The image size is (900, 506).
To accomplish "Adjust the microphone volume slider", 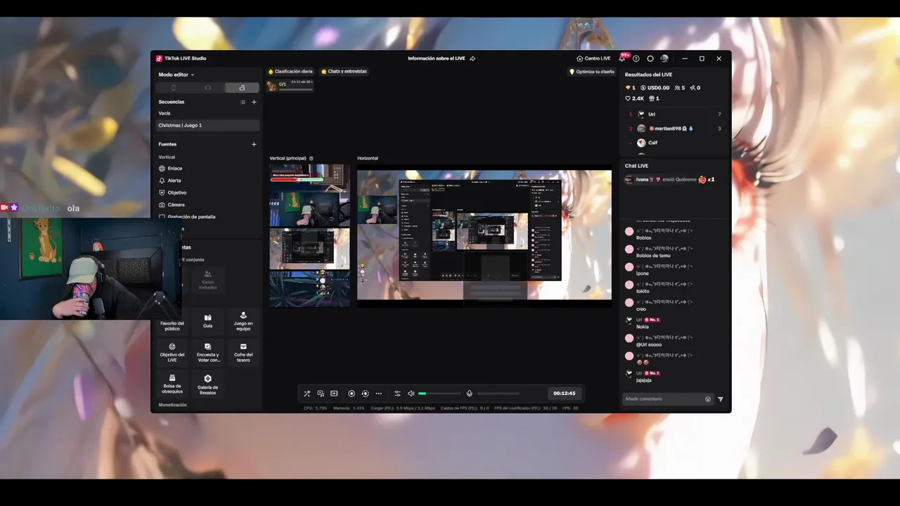I will [x=498, y=394].
